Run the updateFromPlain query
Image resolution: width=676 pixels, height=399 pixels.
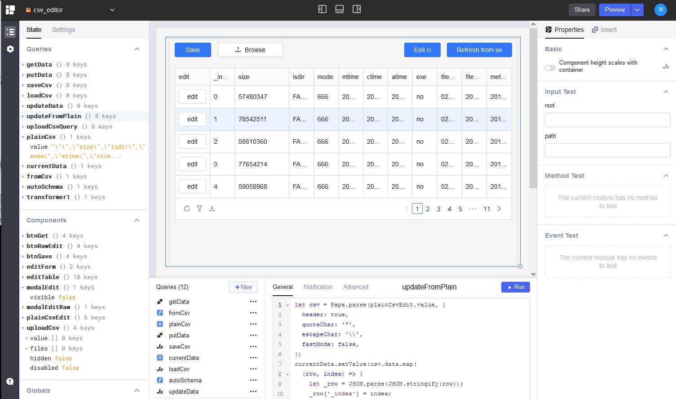point(515,287)
